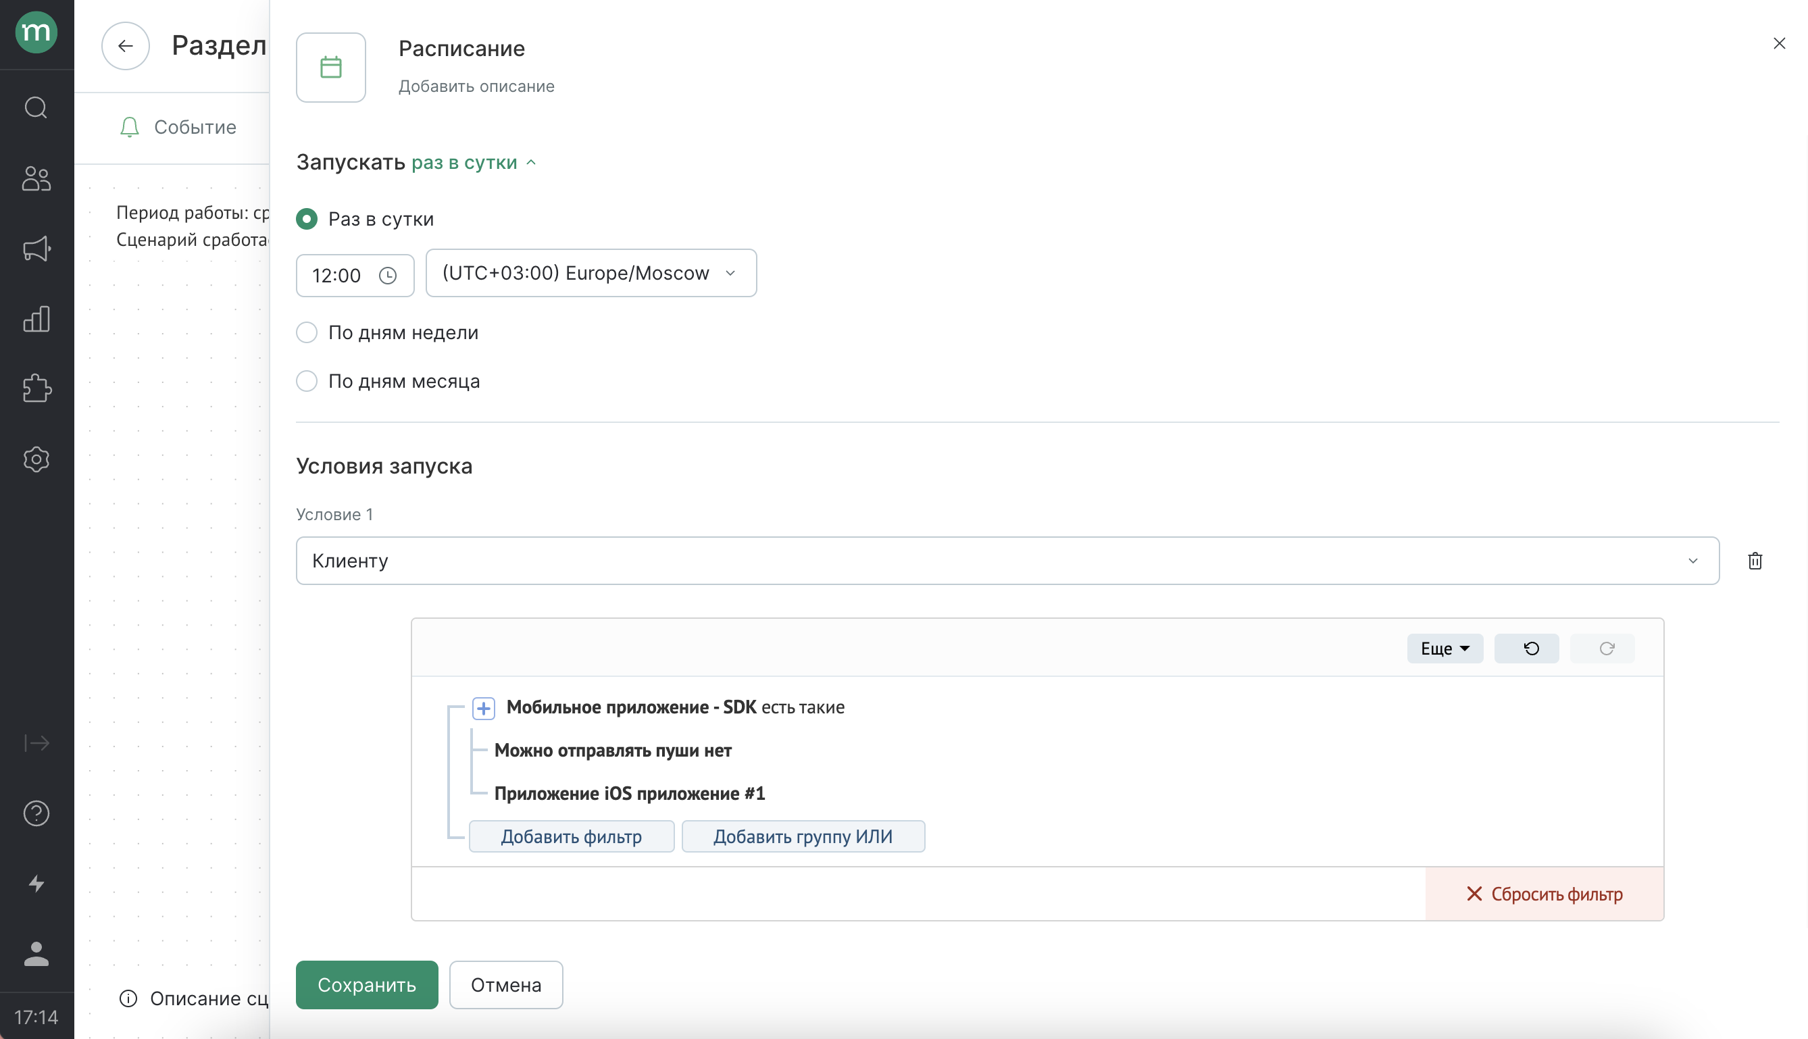1808x1039 pixels.
Task: Go back using the round arrow button
Action: [x=126, y=47]
